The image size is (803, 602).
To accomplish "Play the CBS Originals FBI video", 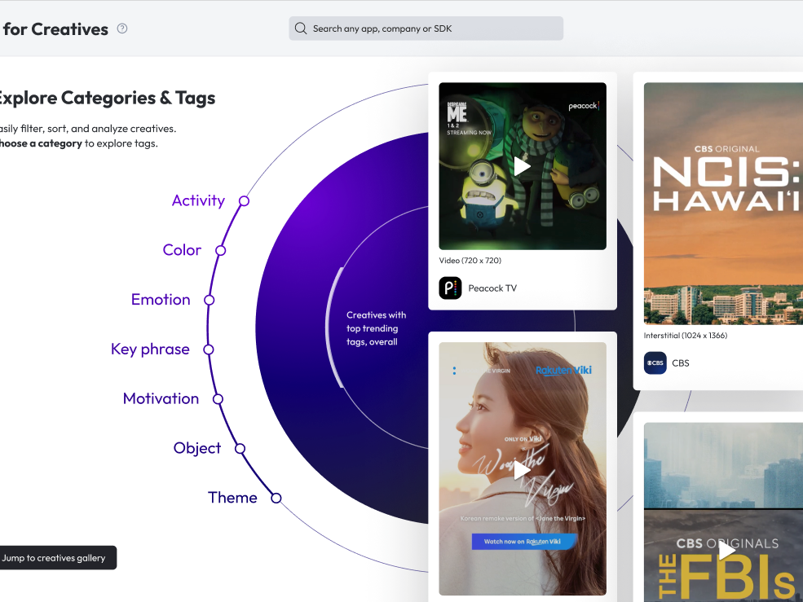I will (x=726, y=551).
